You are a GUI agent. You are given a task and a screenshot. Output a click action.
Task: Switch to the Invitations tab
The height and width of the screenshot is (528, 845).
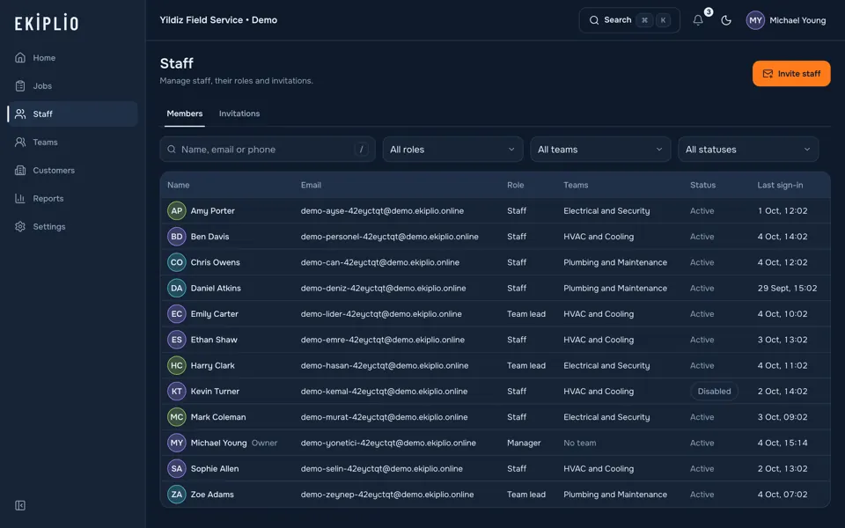click(x=239, y=114)
